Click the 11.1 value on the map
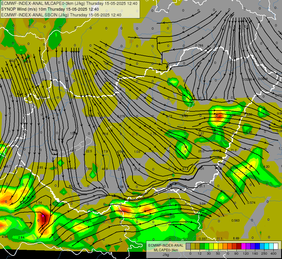This screenshot has height=259, width=282. click(x=219, y=239)
